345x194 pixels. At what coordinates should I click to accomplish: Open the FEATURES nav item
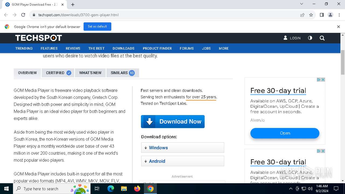click(49, 48)
